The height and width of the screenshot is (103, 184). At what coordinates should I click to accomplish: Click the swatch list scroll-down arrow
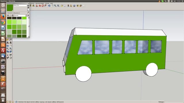point(29,37)
